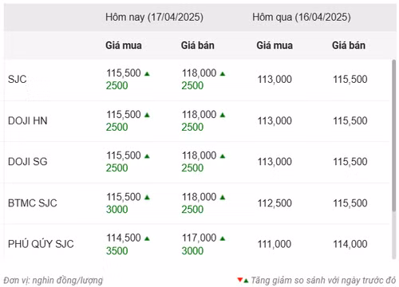Click the red down triangle in the legend
Image resolution: width=399 pixels, height=287 pixels.
point(240,280)
